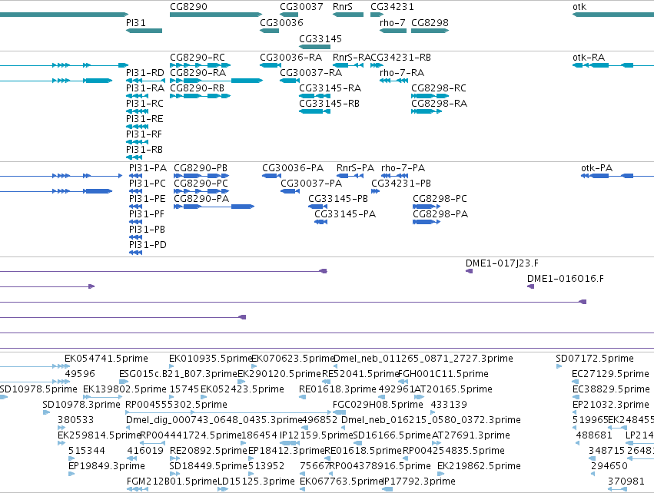Select transcript CG8290-RC

[x=201, y=65]
